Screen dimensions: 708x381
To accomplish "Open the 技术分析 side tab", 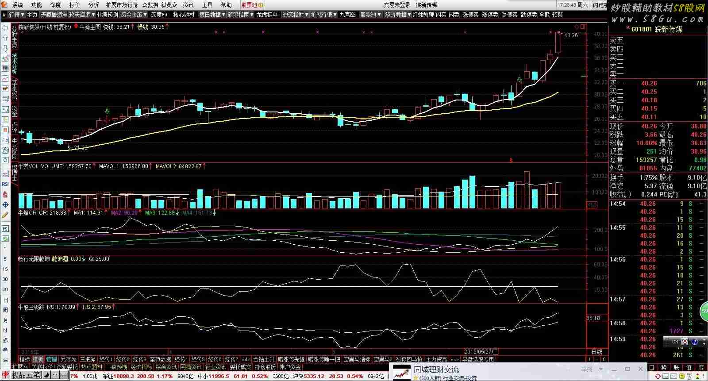I will (14, 64).
